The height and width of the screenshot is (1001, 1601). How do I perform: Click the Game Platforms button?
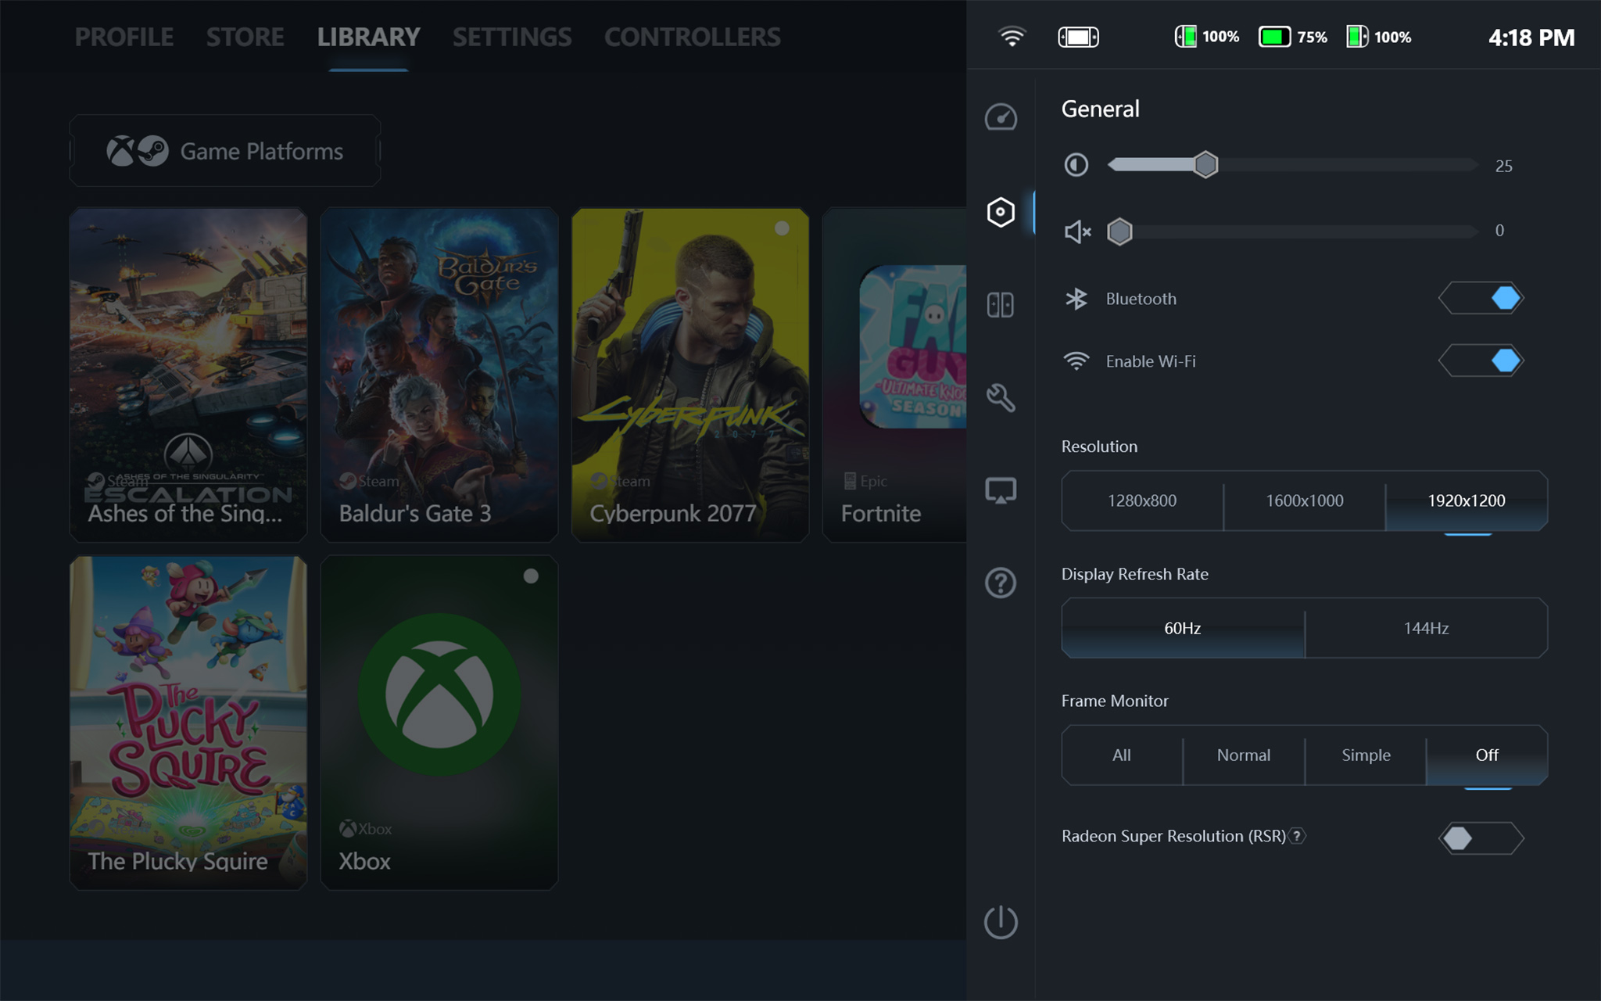click(225, 151)
